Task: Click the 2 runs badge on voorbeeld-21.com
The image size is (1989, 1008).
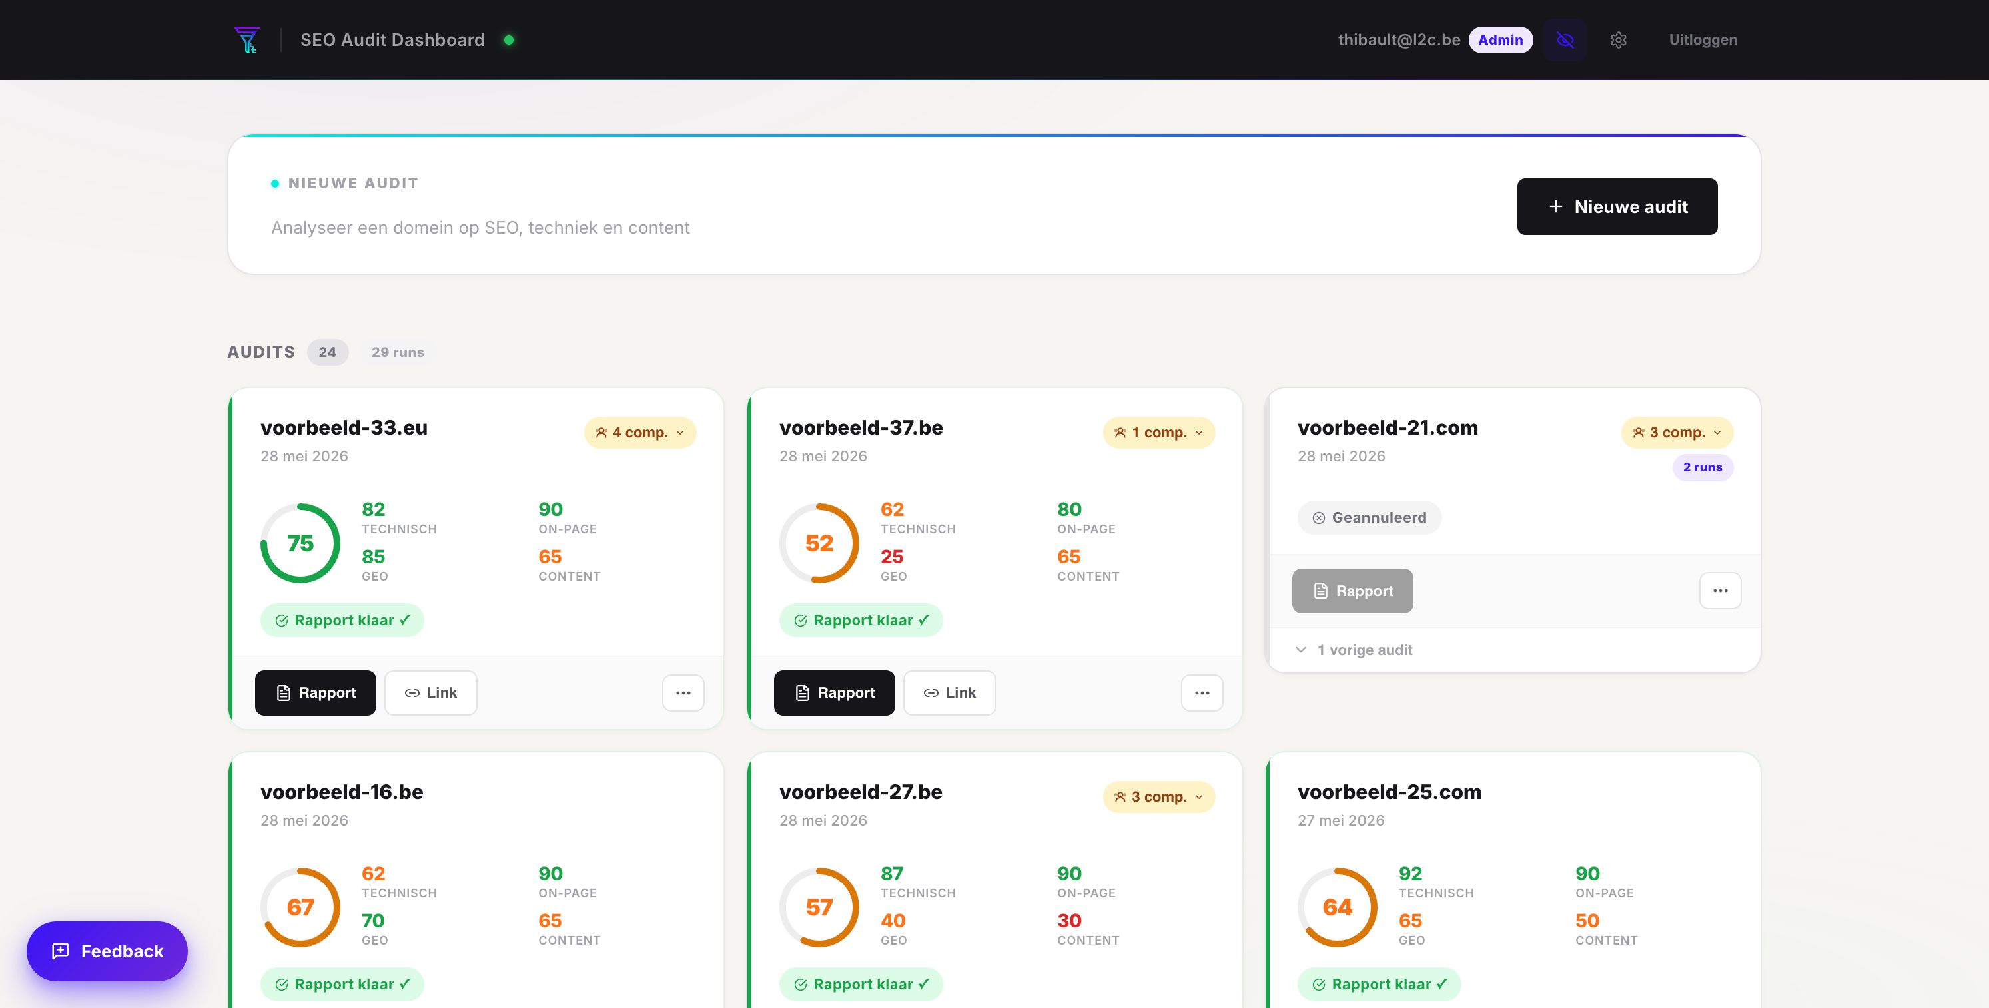Action: [x=1702, y=467]
